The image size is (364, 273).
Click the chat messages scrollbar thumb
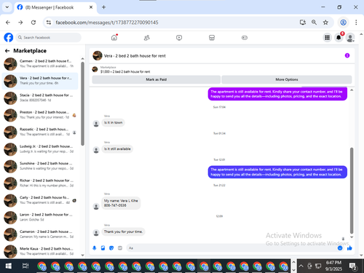click(352, 191)
